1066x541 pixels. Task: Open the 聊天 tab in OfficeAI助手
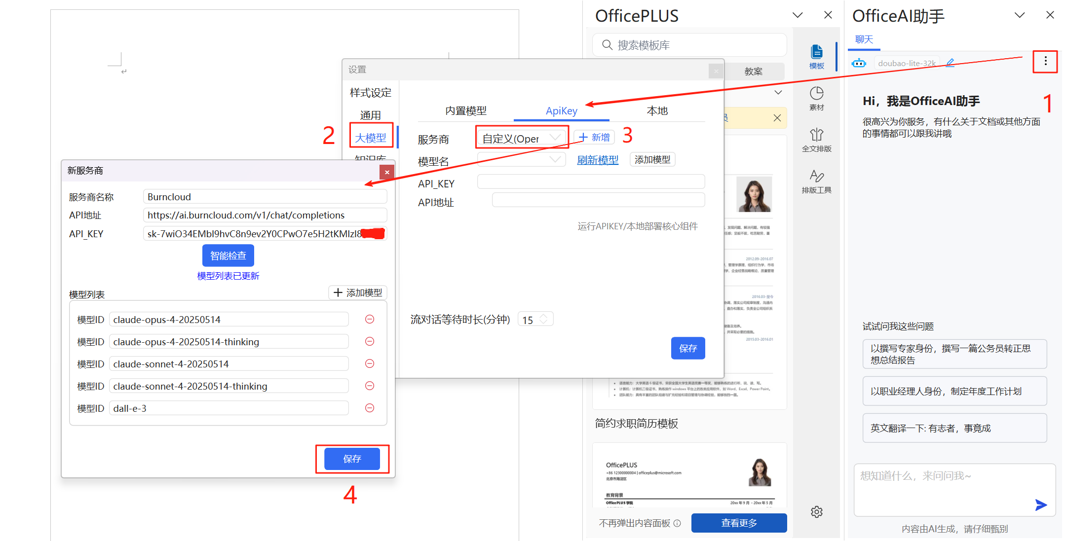tap(864, 39)
